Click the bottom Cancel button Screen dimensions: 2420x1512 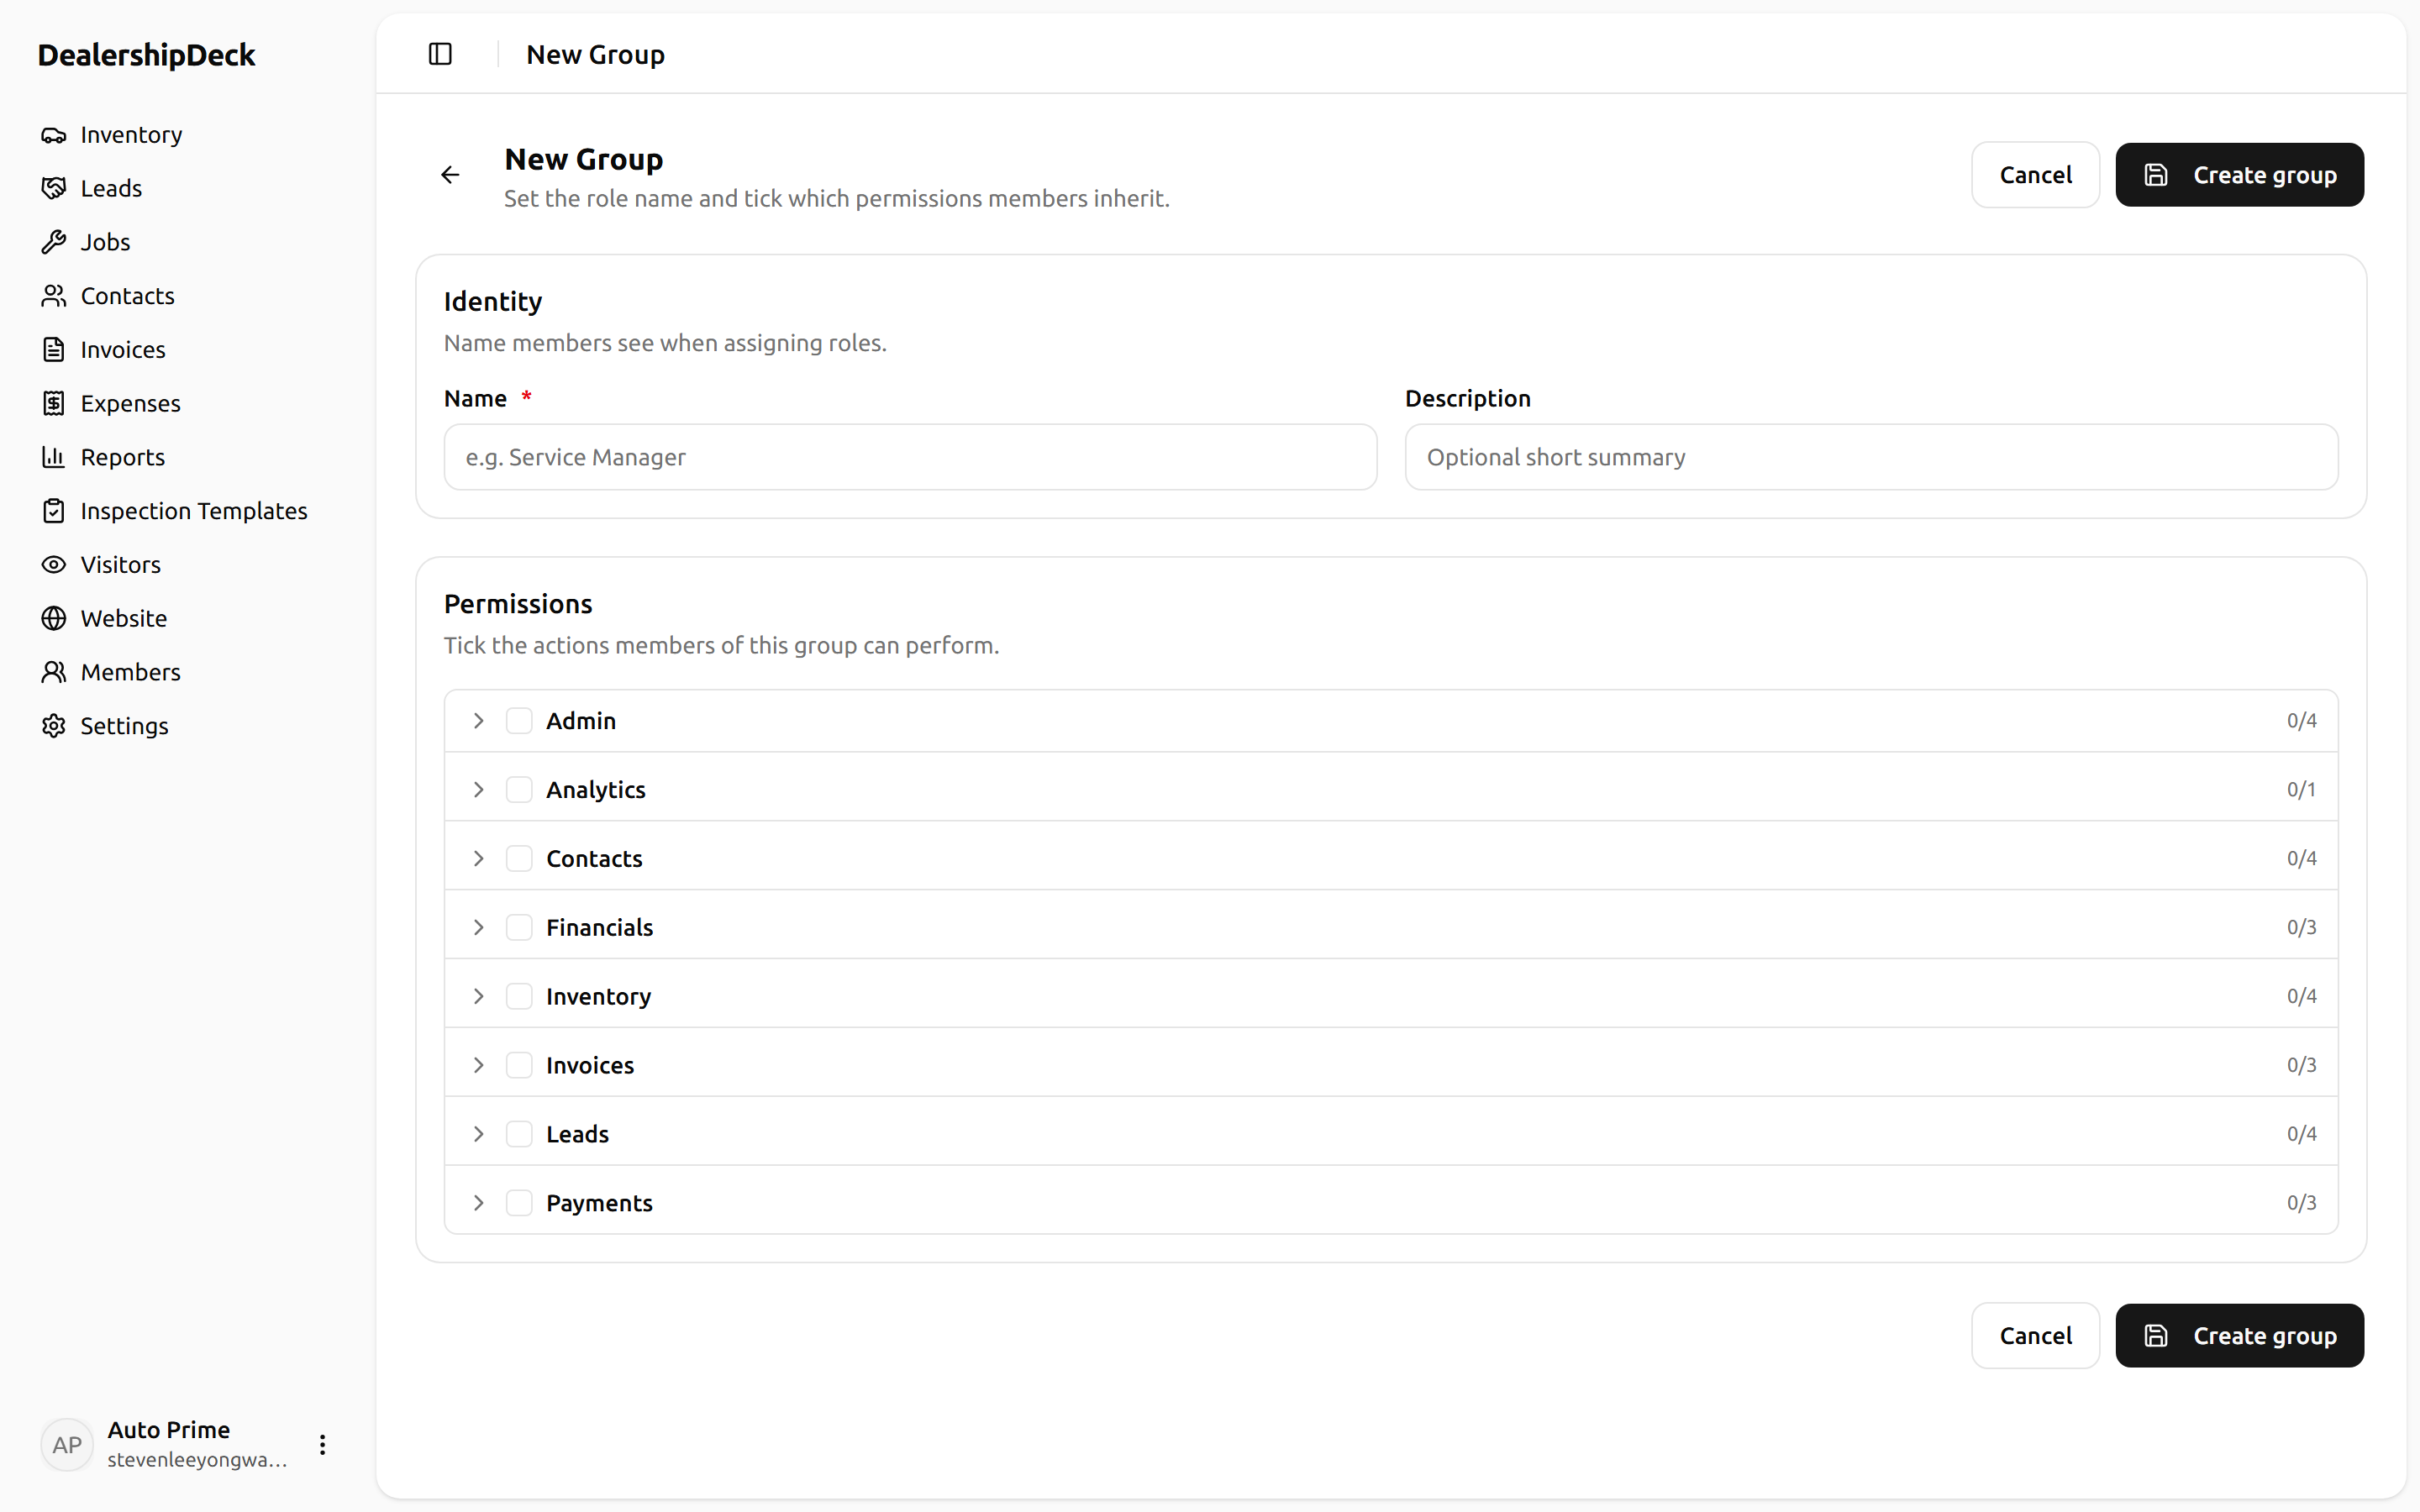click(x=2035, y=1336)
